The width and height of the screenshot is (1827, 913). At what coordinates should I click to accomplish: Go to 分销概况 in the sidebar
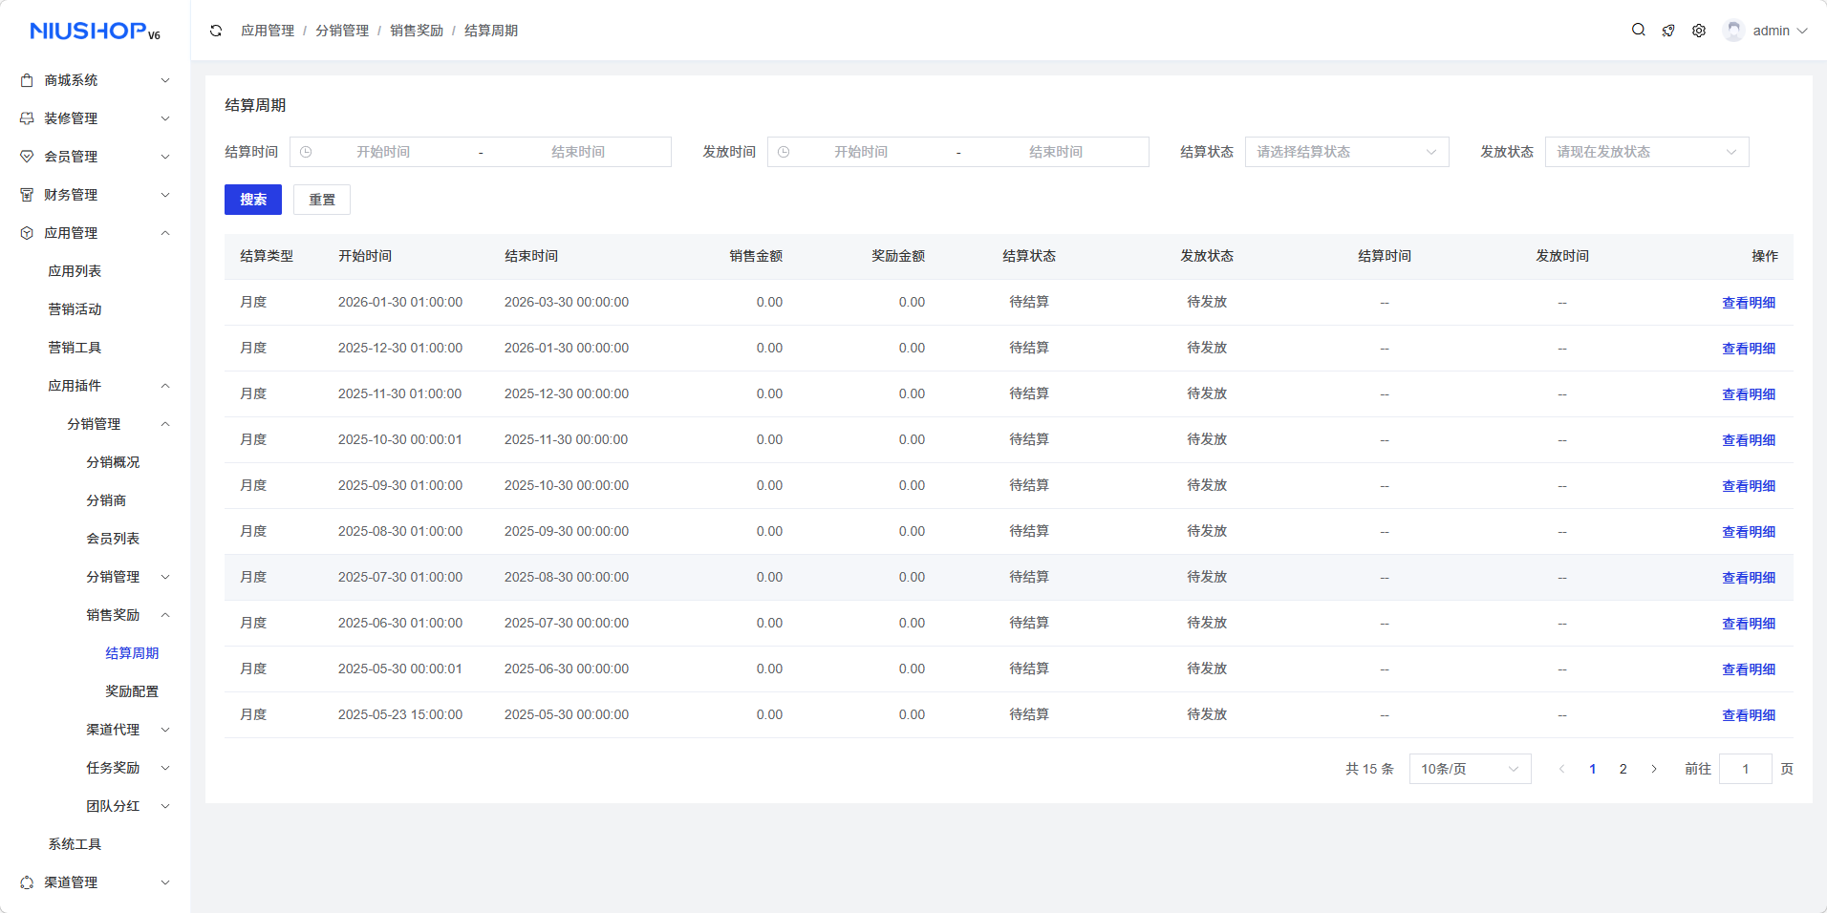click(113, 462)
